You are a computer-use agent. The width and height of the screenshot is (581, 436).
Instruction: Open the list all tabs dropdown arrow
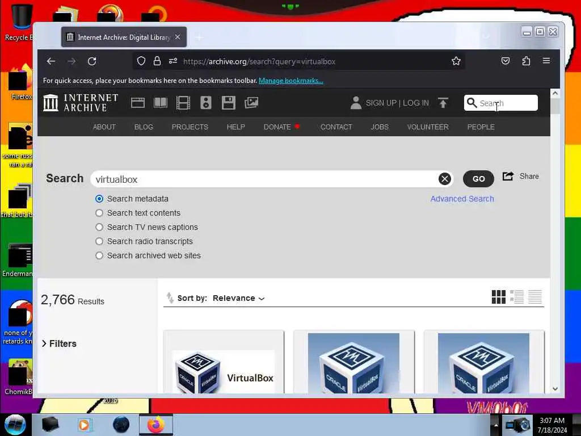point(486,37)
